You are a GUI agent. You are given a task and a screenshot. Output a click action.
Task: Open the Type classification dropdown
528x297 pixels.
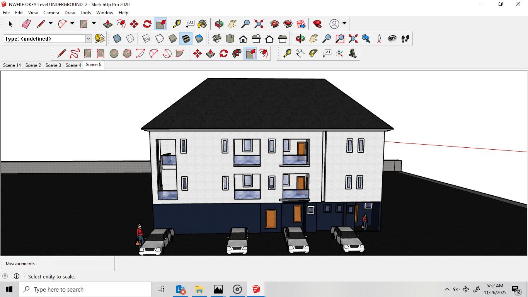pos(89,39)
